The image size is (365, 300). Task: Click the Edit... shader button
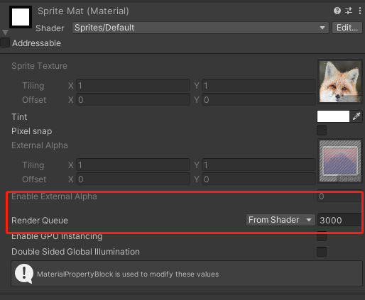click(x=347, y=28)
